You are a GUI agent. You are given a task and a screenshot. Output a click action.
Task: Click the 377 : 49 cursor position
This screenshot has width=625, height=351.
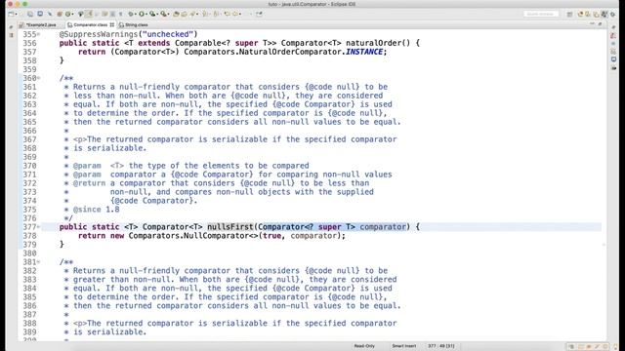[440, 346]
